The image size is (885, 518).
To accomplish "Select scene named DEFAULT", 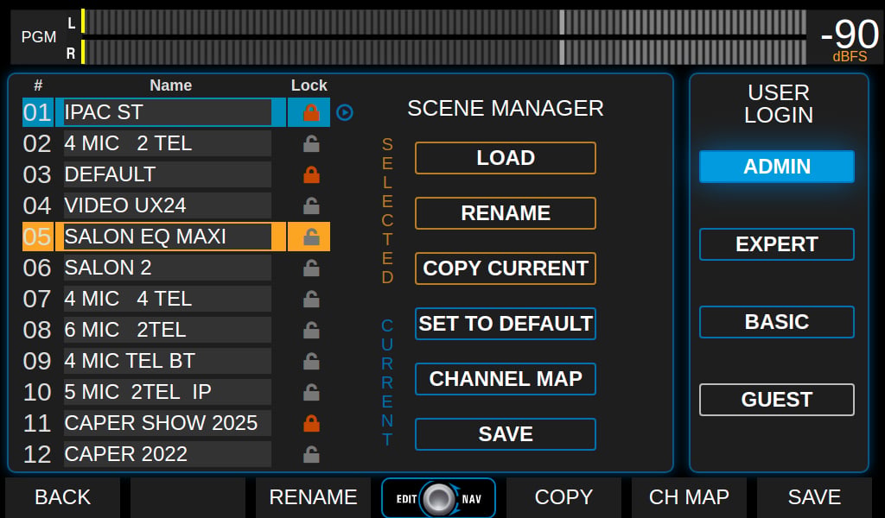I will (x=168, y=174).
